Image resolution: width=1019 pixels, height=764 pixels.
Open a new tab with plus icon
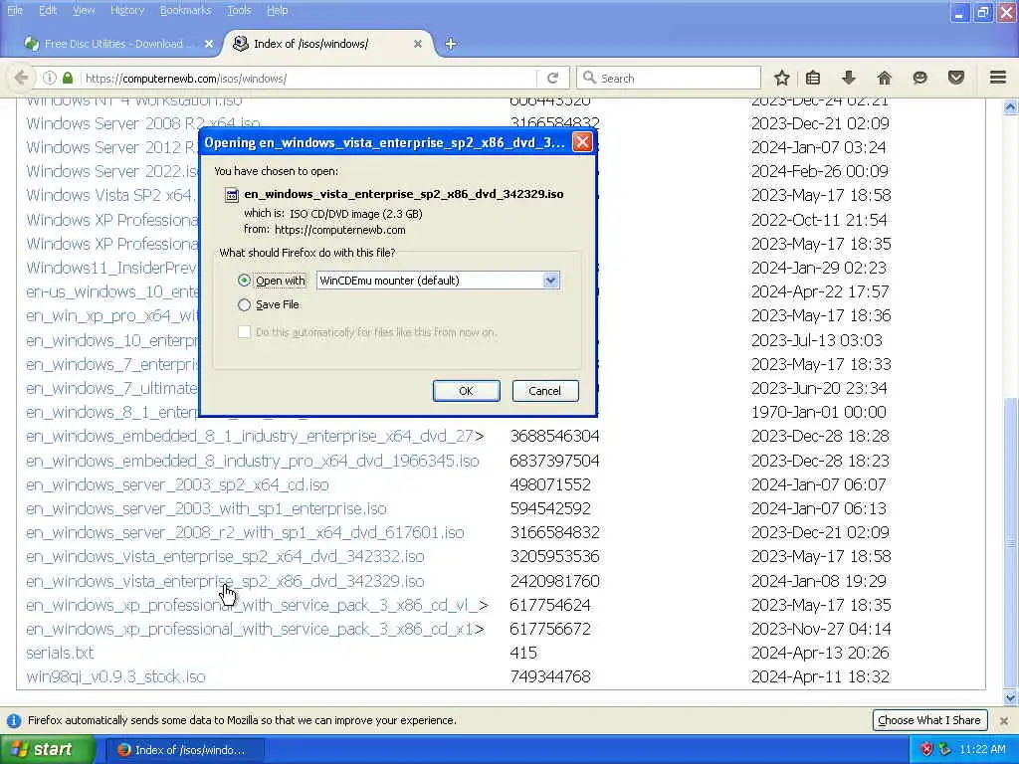(x=451, y=44)
